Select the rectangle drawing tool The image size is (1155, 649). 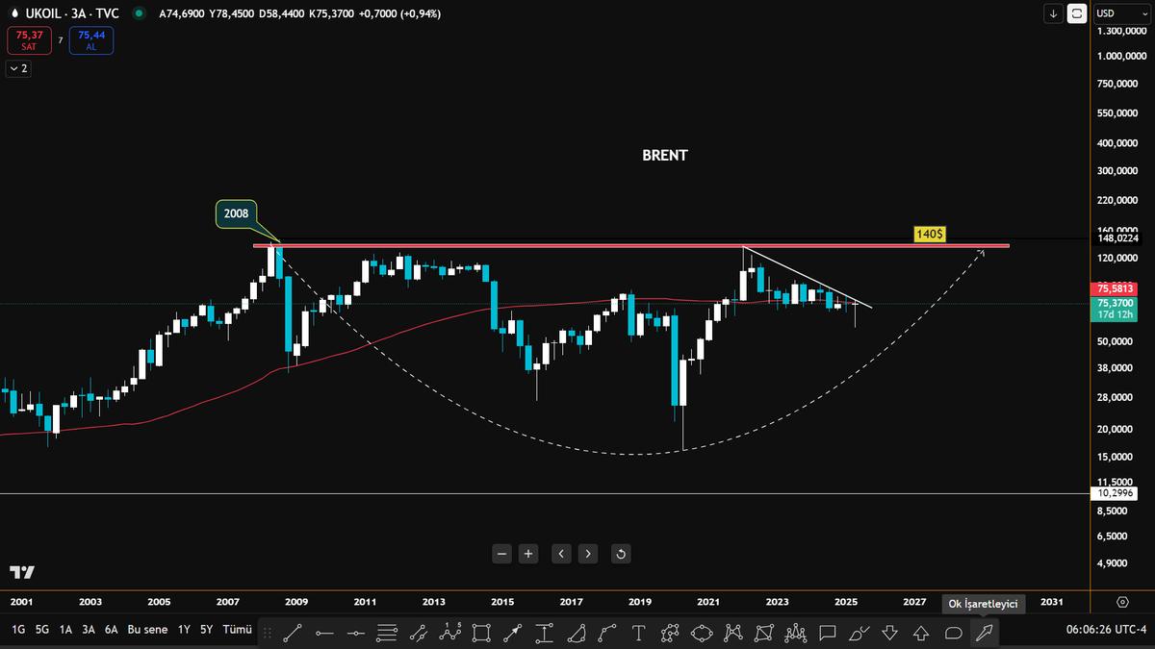[482, 633]
